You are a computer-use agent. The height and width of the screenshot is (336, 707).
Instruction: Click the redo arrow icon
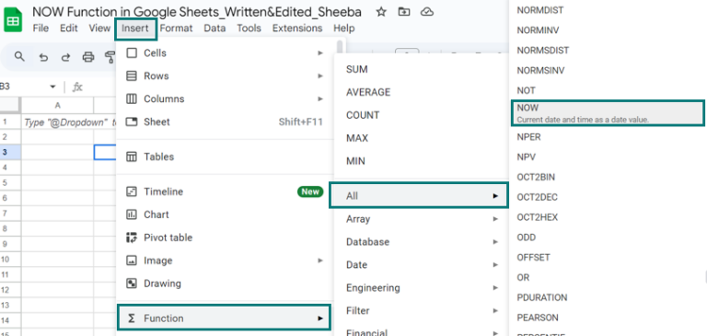[x=66, y=57]
